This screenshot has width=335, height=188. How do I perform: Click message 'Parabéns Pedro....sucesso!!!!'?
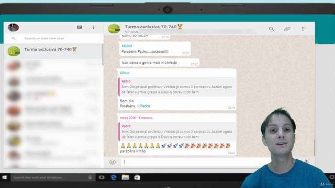coord(145,51)
